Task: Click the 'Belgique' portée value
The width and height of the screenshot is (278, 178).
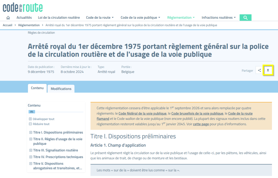Action: pos(128,72)
